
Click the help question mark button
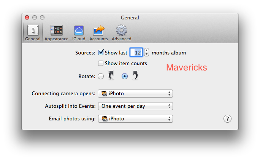(x=227, y=119)
